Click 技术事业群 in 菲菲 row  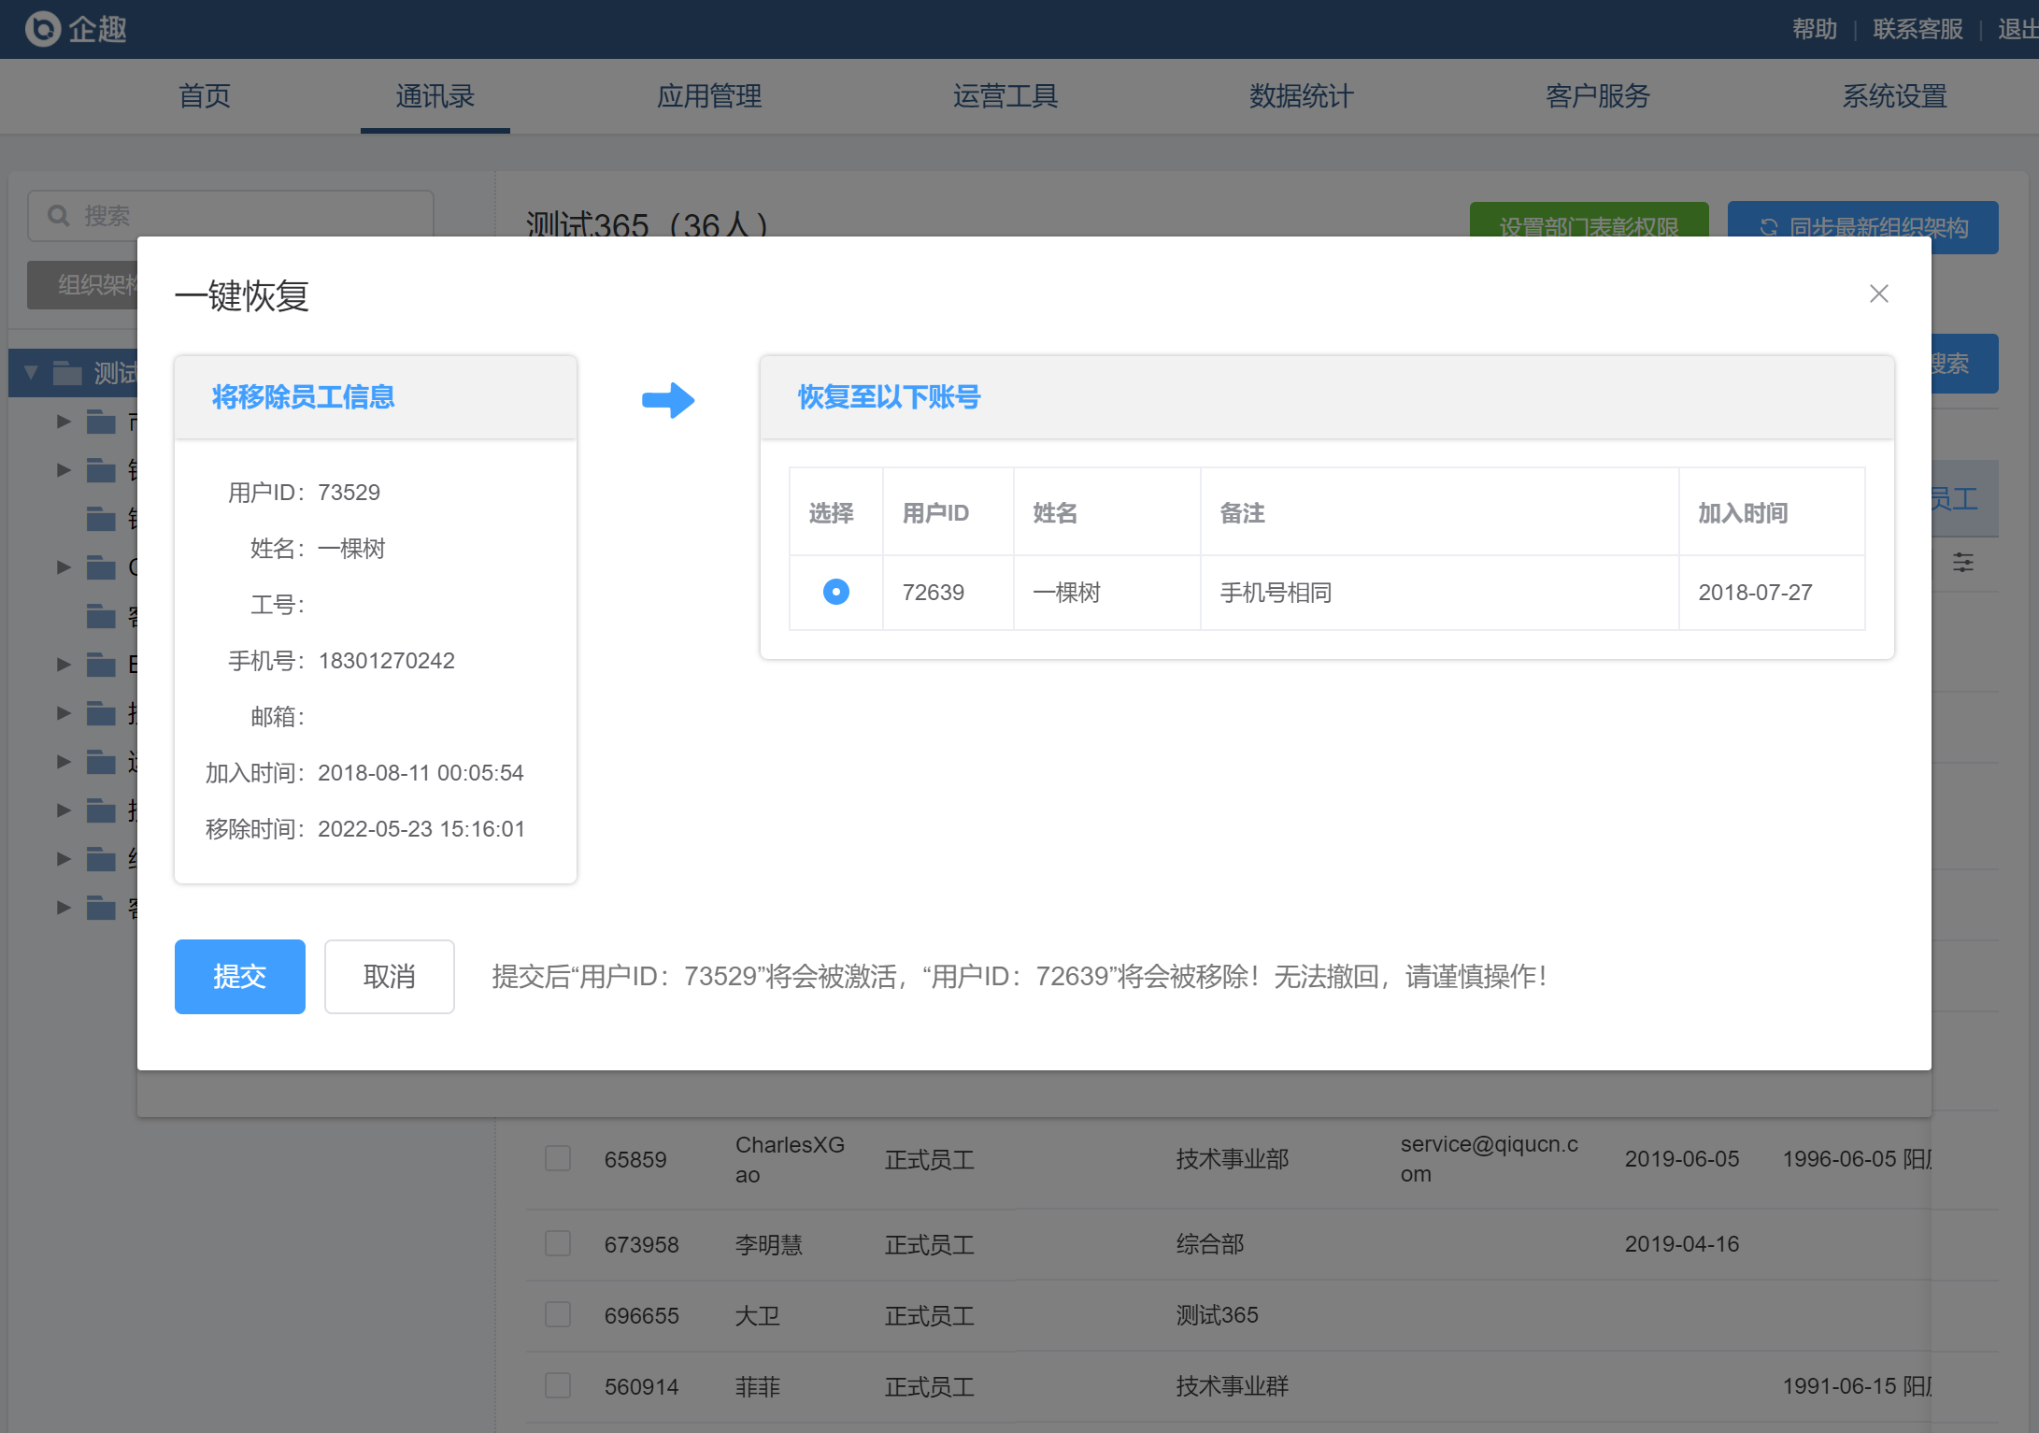1233,1386
